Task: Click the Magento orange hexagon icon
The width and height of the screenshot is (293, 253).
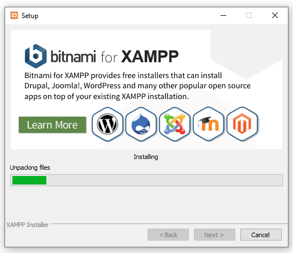Action: coord(242,124)
